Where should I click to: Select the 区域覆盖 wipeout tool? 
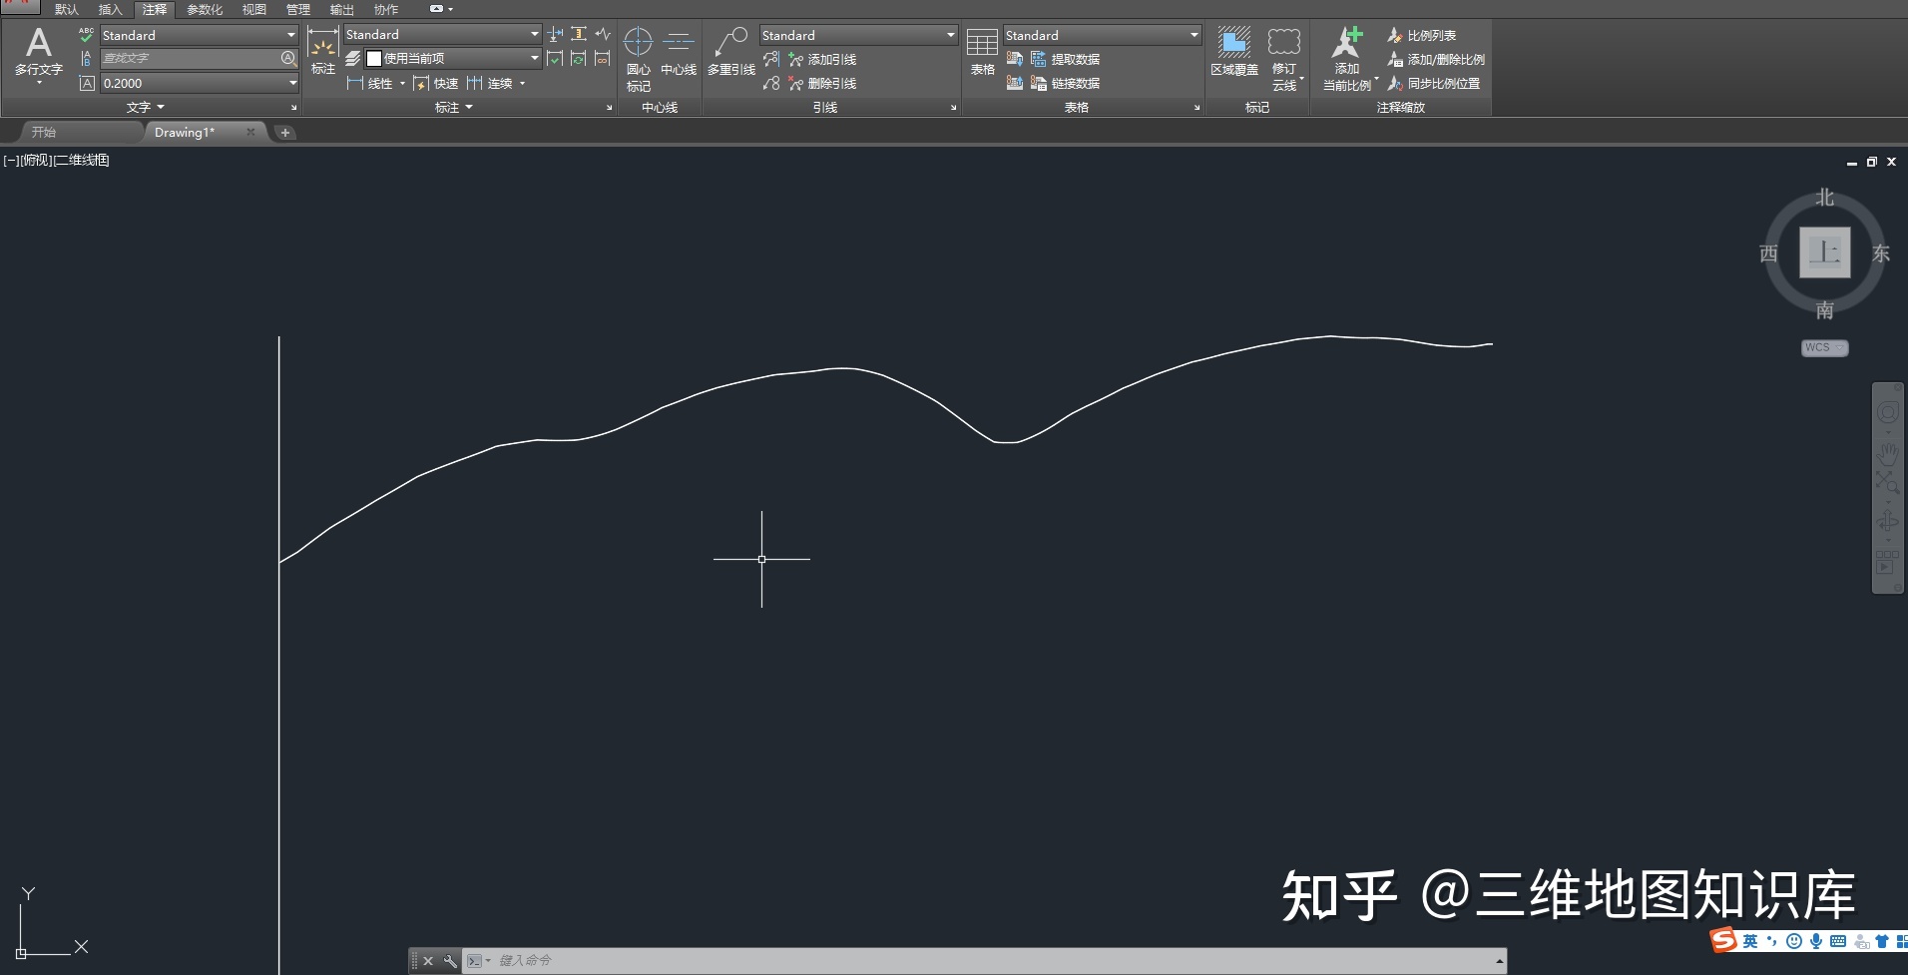[1233, 52]
